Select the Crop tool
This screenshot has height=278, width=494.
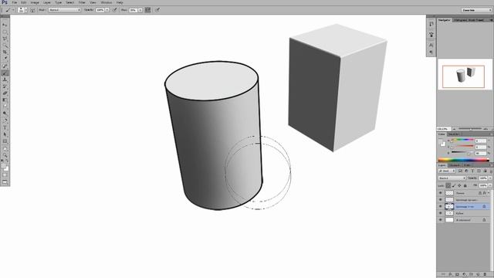point(5,52)
